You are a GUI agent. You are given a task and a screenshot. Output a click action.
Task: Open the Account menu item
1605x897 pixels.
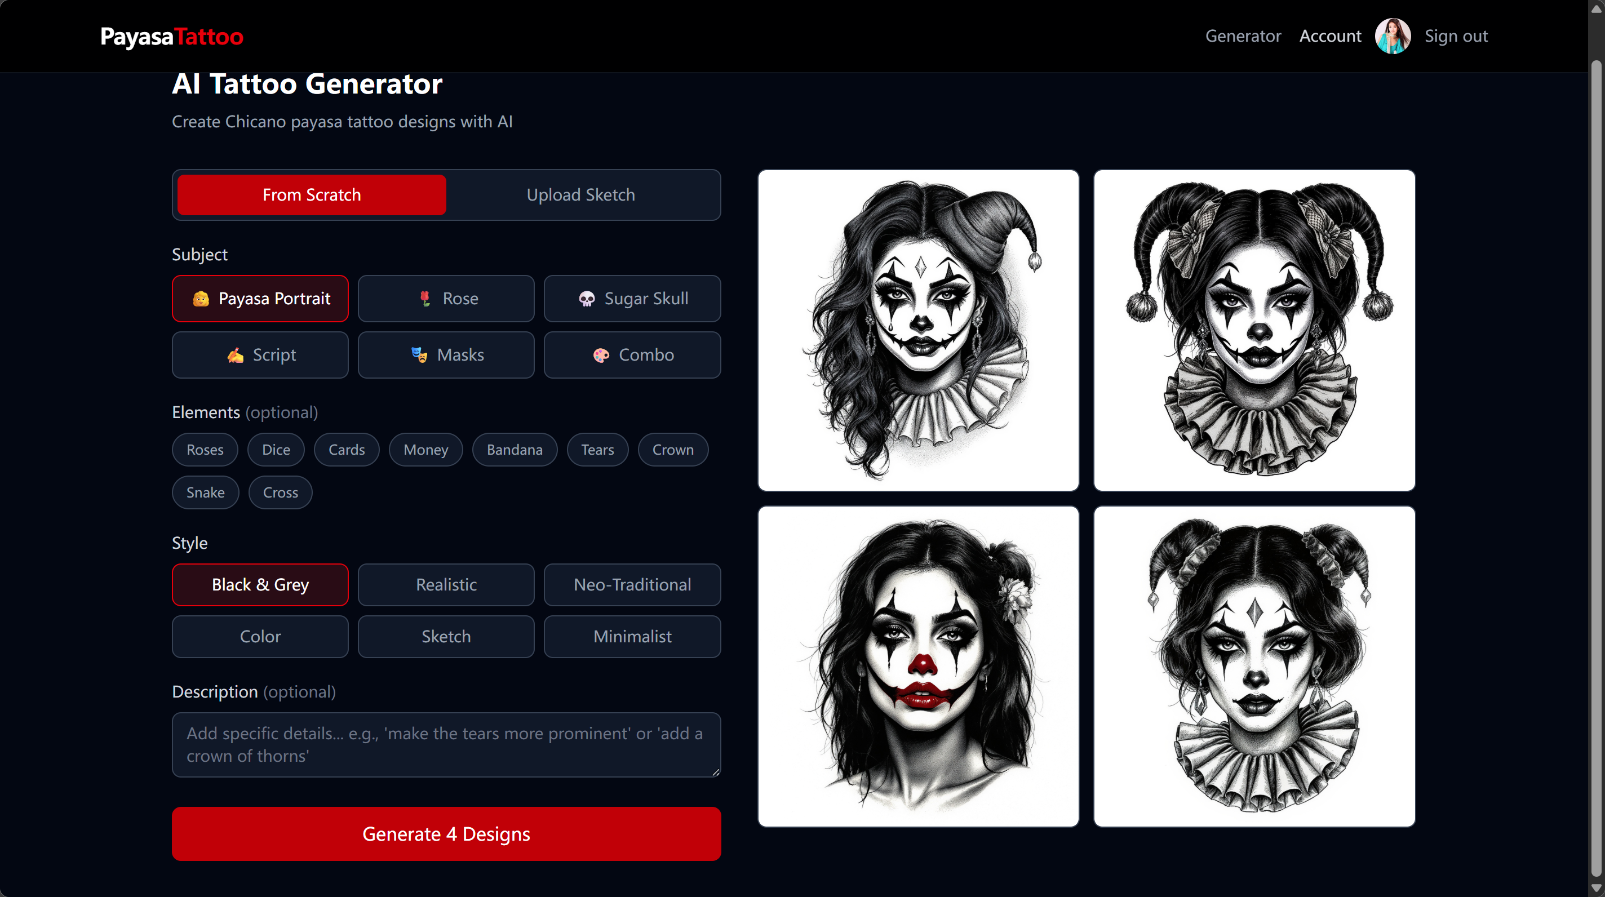click(x=1329, y=35)
